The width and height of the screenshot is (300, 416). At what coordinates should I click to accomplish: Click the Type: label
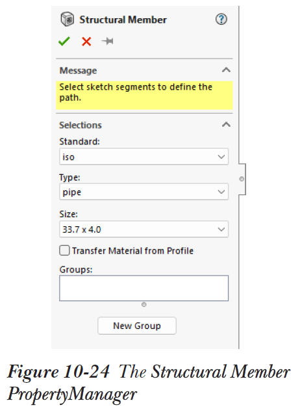point(69,177)
